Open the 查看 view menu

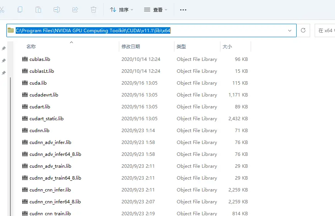click(x=155, y=10)
